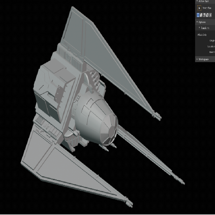Collapse the Options panel
This screenshot has width=215, height=215.
point(197,22)
